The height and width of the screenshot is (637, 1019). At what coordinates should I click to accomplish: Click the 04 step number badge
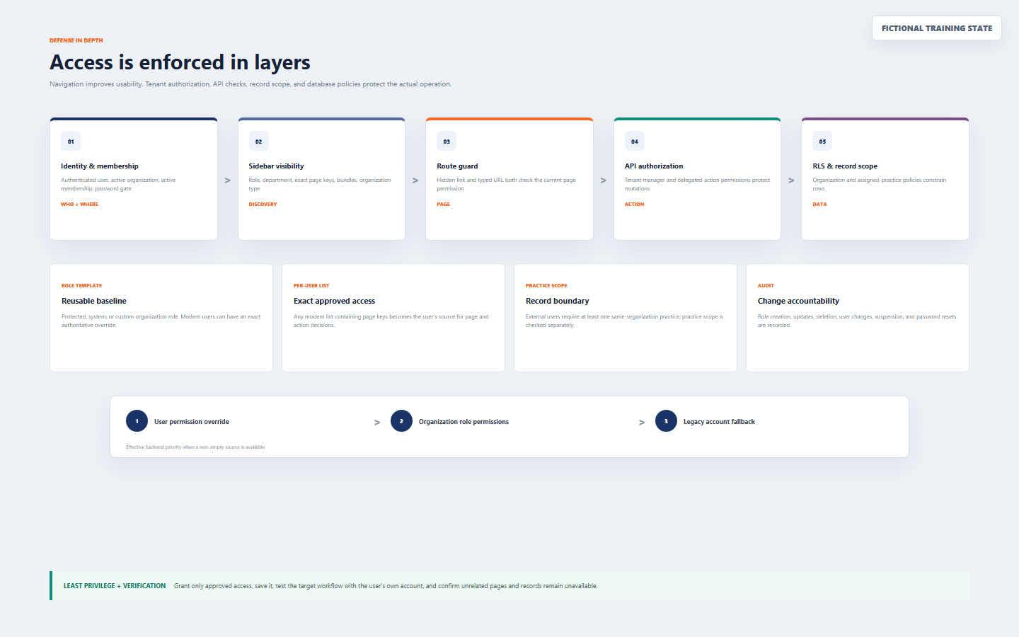tap(635, 142)
